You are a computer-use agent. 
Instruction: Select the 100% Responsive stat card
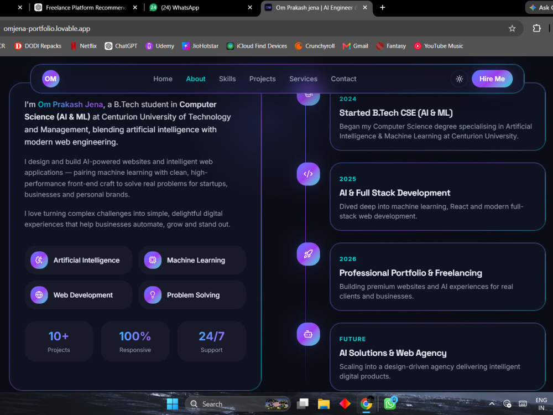135,341
